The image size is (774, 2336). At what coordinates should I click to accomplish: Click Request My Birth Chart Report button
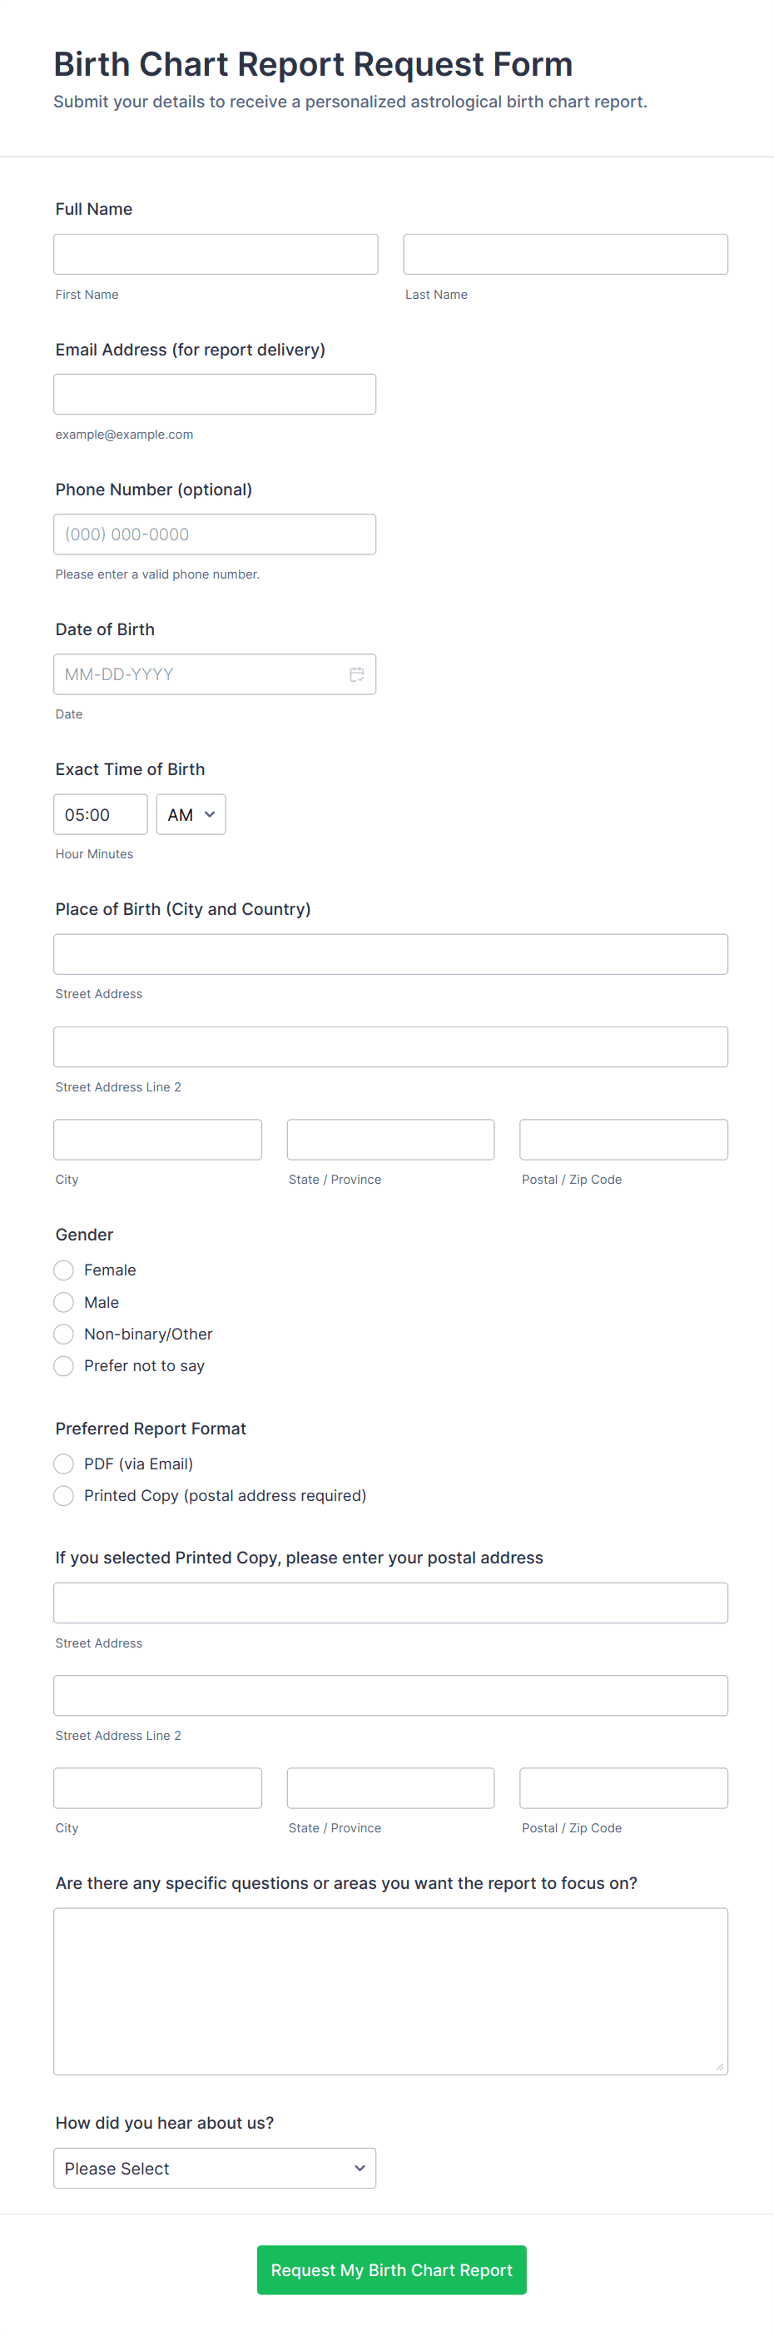click(390, 2269)
